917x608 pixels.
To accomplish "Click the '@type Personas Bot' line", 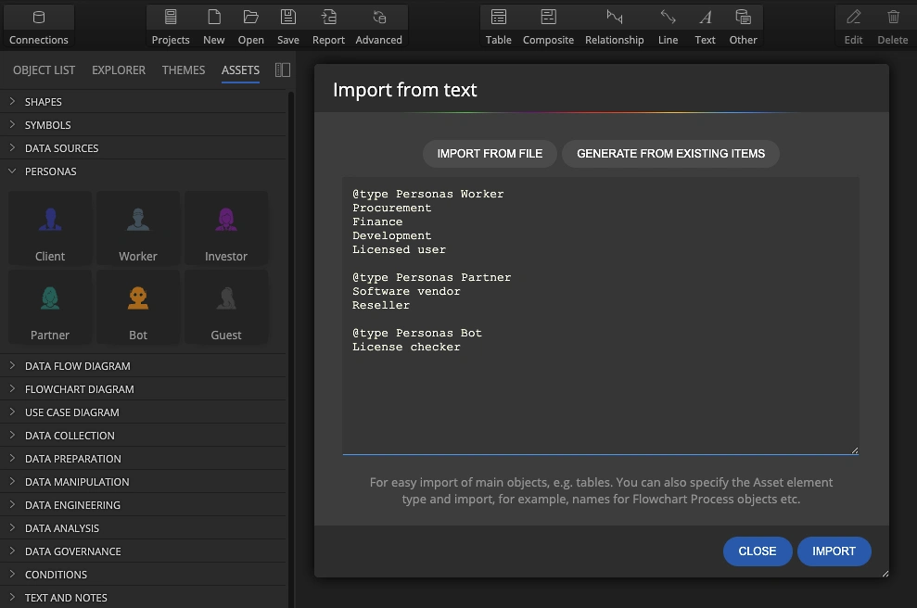I will pyautogui.click(x=417, y=334).
